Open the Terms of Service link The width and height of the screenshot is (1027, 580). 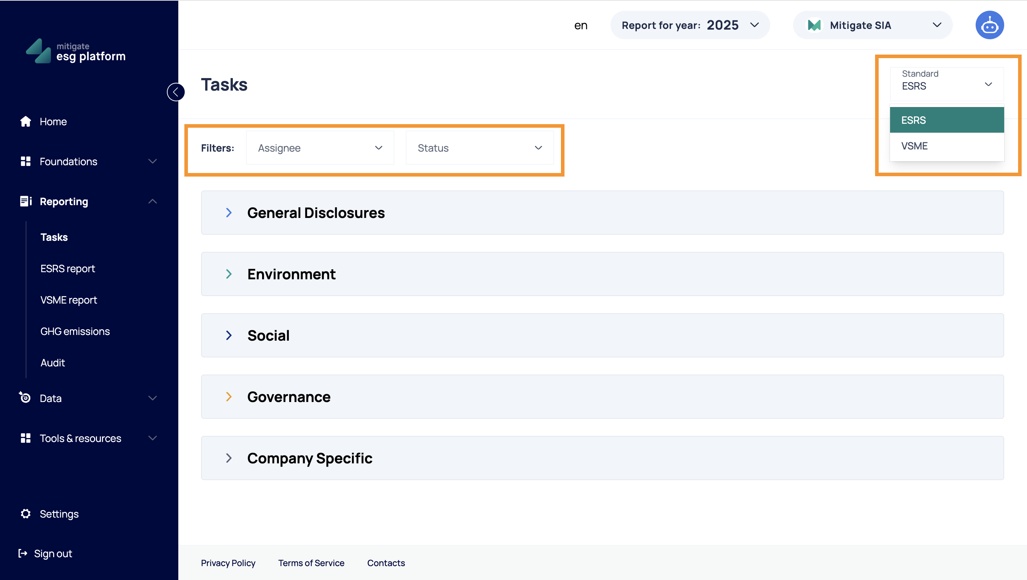[311, 563]
